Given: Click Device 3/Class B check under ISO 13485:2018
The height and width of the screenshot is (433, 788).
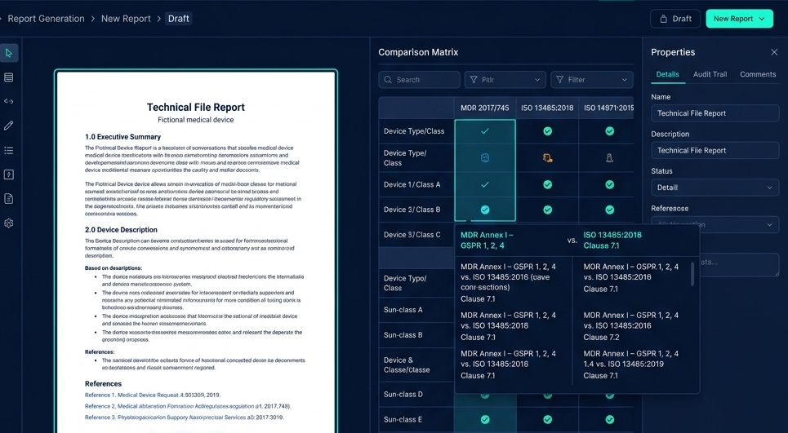Looking at the screenshot, I should tap(548, 210).
